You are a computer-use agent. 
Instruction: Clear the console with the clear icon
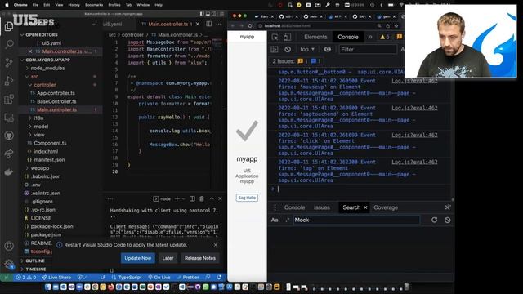288,49
